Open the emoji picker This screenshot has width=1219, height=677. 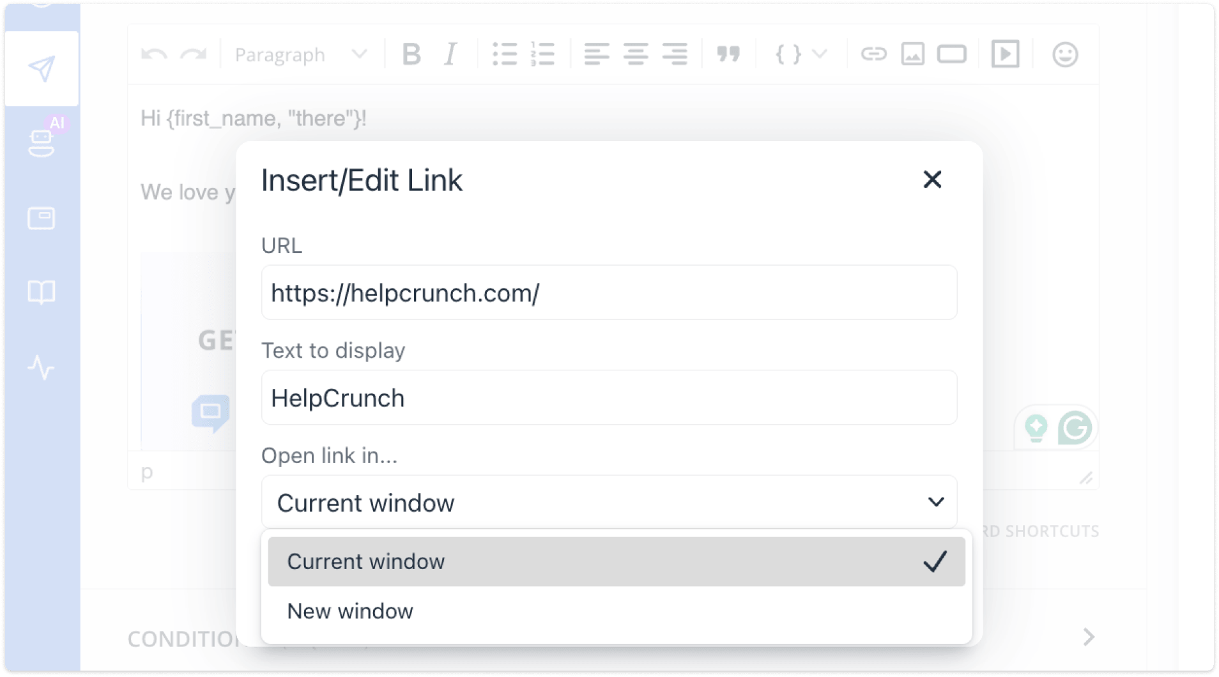tap(1065, 54)
